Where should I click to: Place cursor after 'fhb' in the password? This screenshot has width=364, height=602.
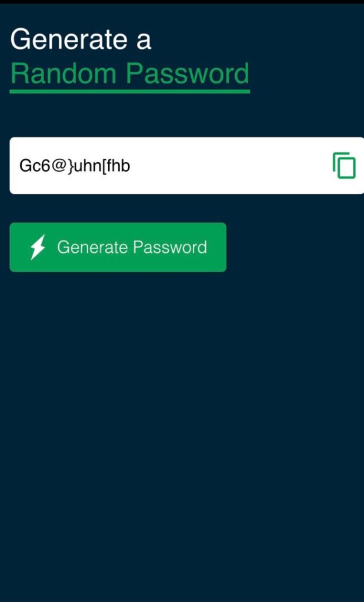coord(131,166)
